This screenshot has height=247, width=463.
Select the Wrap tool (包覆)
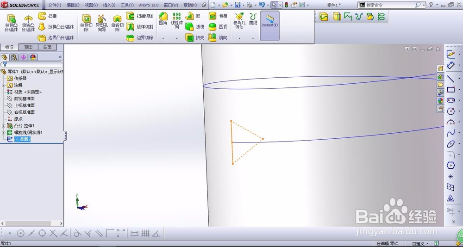pyautogui.click(x=218, y=16)
